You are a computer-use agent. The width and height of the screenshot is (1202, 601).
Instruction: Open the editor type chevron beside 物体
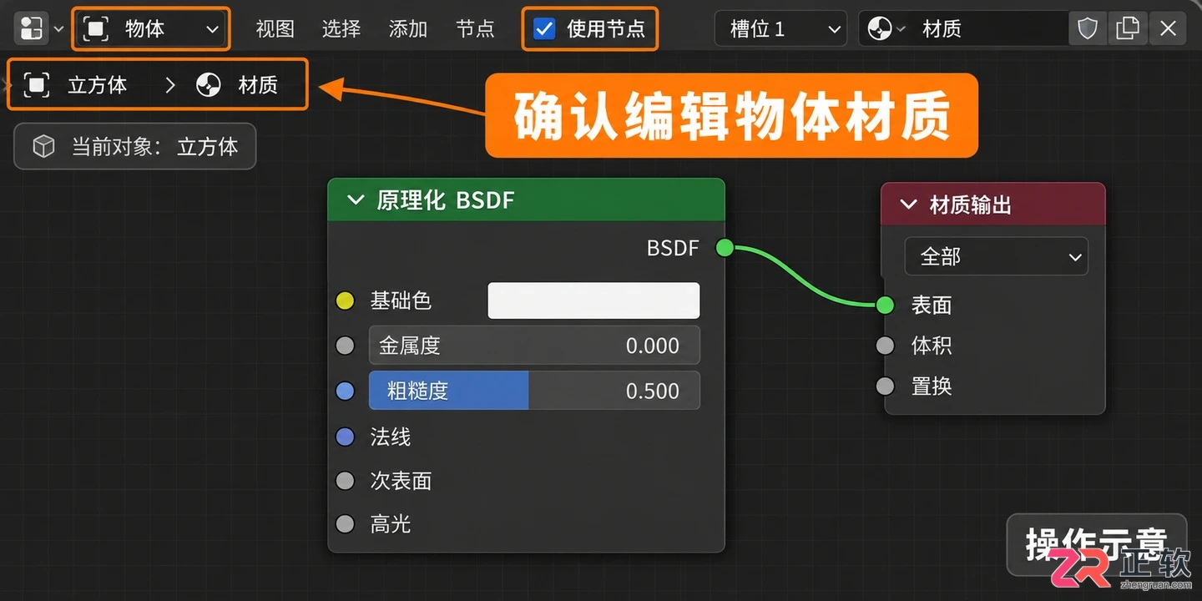pos(58,29)
